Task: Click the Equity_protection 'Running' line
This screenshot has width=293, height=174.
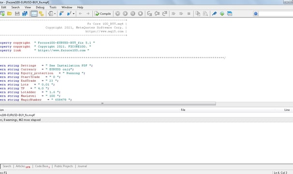Action: (43, 73)
